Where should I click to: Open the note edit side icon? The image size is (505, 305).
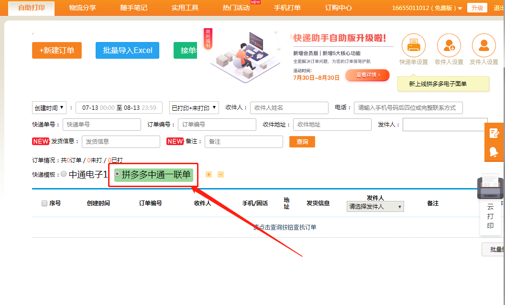click(494, 133)
